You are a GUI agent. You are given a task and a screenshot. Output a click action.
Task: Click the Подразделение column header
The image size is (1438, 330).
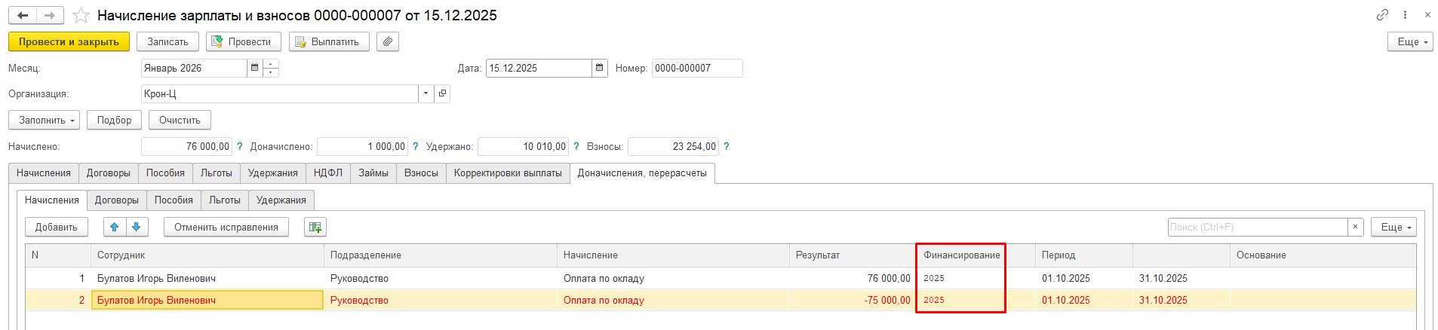coord(441,255)
